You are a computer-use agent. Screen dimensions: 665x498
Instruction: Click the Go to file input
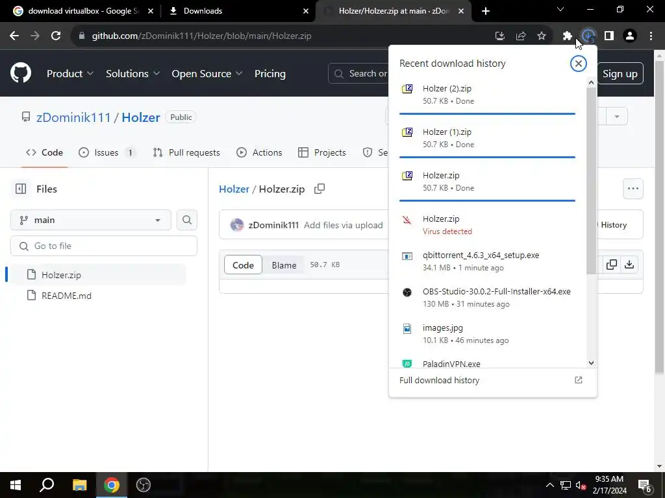point(104,246)
